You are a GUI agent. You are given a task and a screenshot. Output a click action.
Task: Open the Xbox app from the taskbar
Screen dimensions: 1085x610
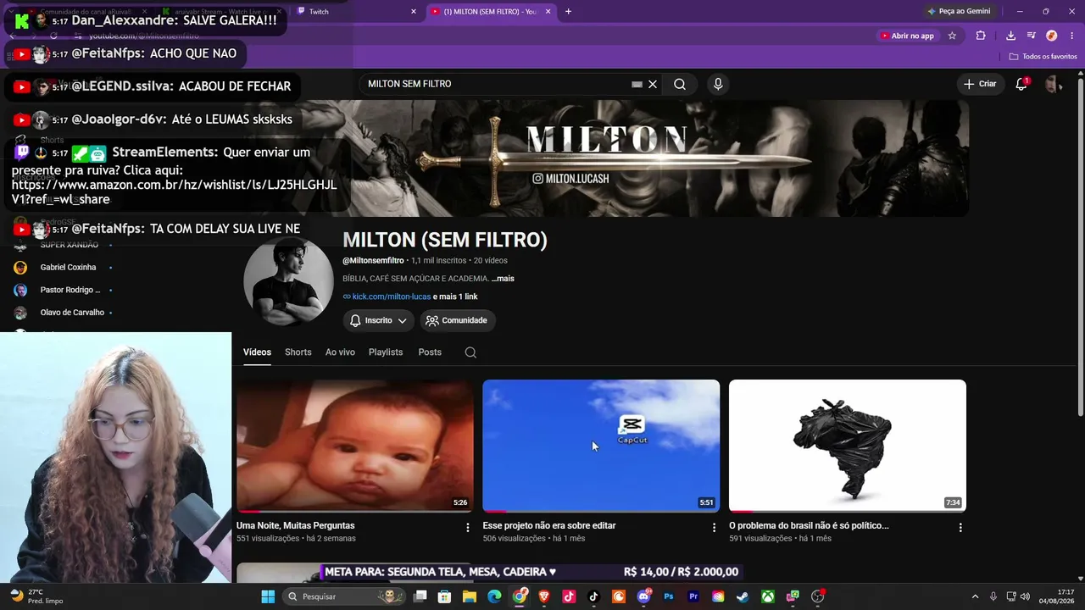click(x=768, y=596)
